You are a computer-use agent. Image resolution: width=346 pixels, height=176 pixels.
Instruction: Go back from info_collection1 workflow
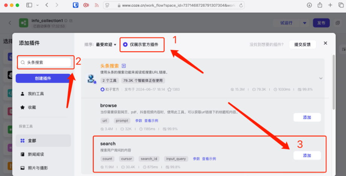[x=10, y=23]
